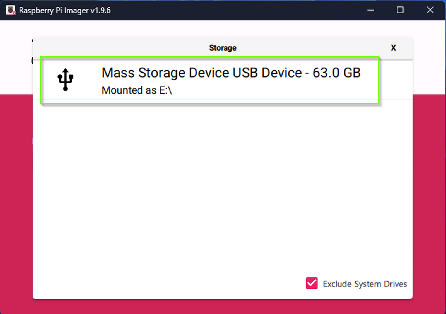The image size is (446, 314).
Task: Close the Storage selection dialog with X
Action: (x=393, y=48)
